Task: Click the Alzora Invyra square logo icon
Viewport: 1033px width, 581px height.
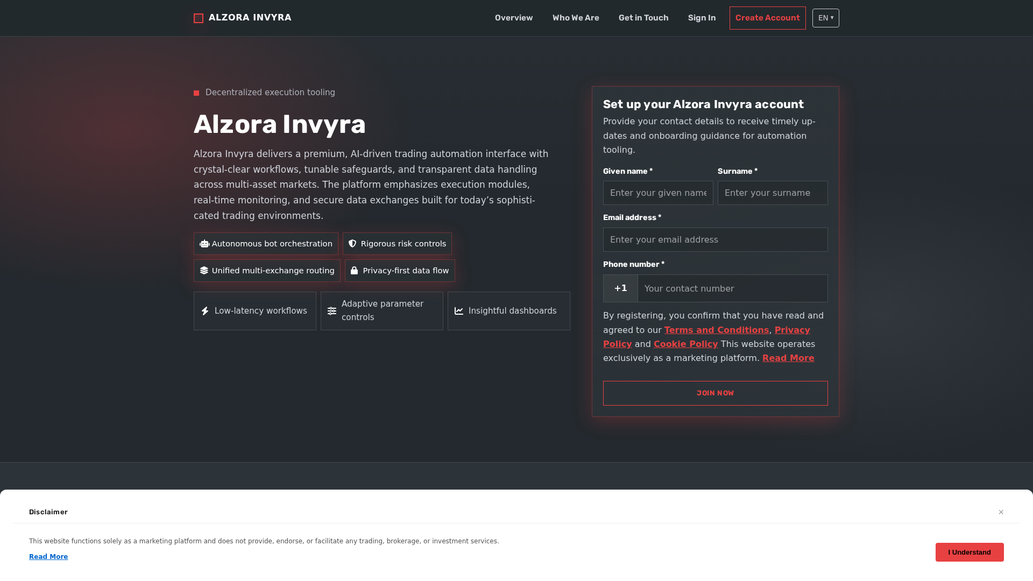Action: (199, 18)
